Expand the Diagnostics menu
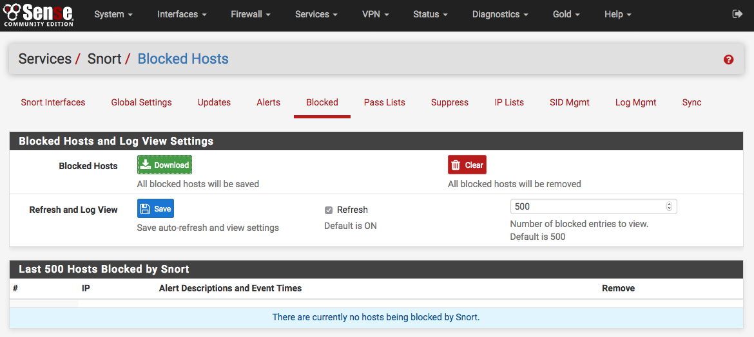The image size is (754, 337). pos(499,14)
